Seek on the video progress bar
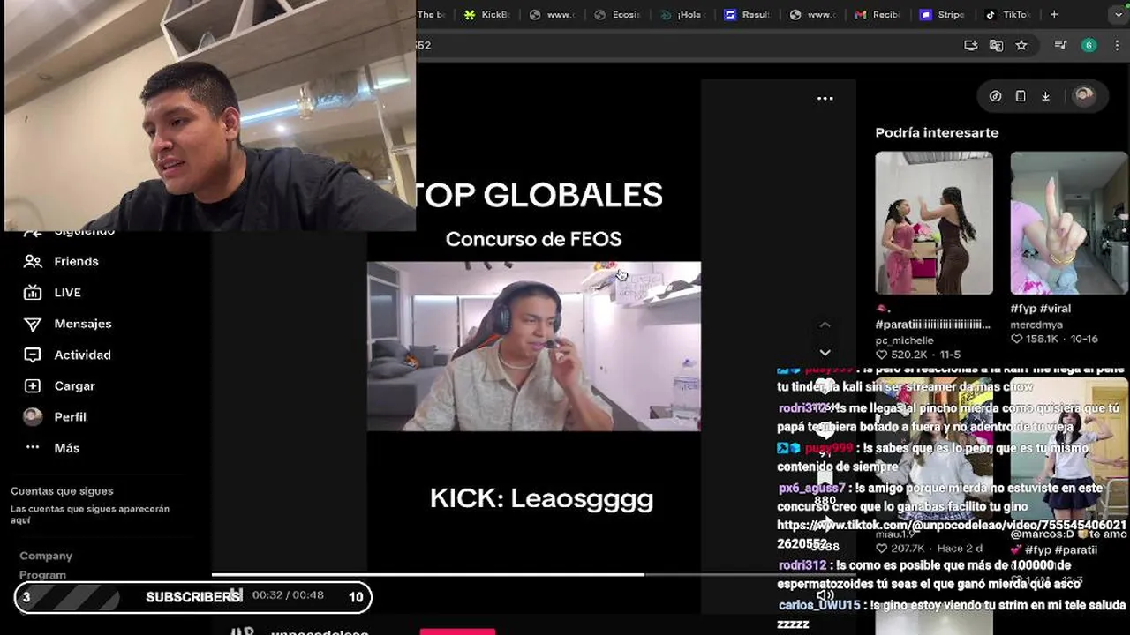The image size is (1130, 635). point(533,574)
